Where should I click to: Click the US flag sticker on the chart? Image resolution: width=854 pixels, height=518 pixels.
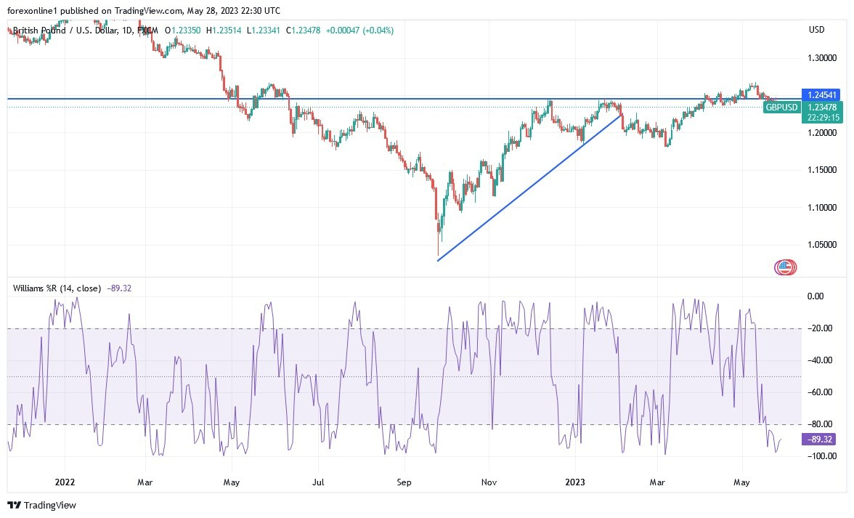[785, 267]
